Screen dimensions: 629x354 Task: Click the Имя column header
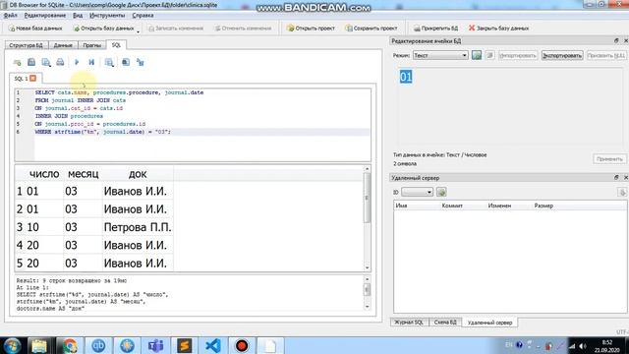coord(417,206)
